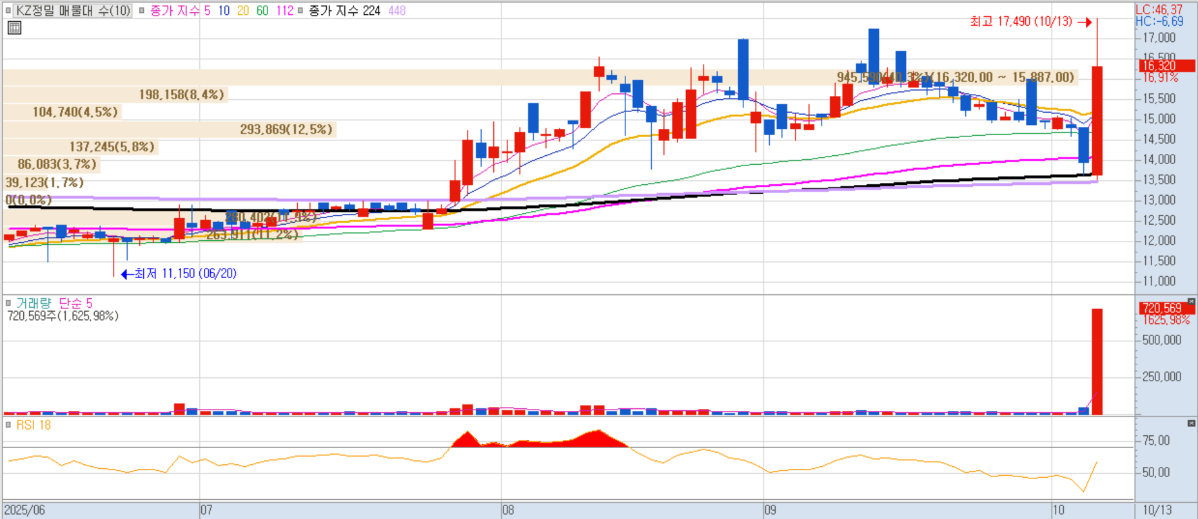
Task: Select the blue 10-period average value
Action: [224, 10]
